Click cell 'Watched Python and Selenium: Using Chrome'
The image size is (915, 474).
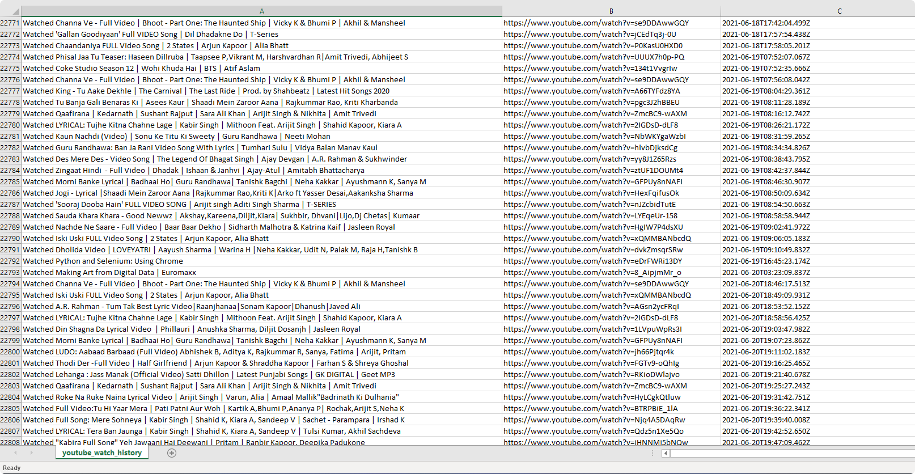[x=261, y=261]
